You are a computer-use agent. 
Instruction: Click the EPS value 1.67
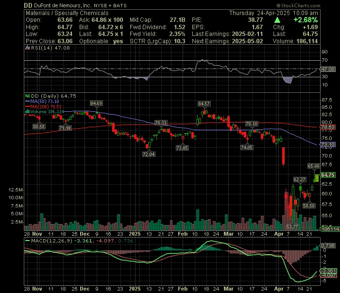tap(257, 27)
